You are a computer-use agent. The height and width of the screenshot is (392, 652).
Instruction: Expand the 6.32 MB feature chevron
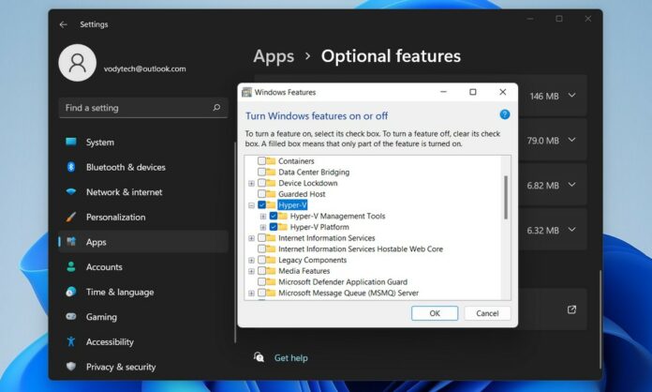(x=572, y=229)
